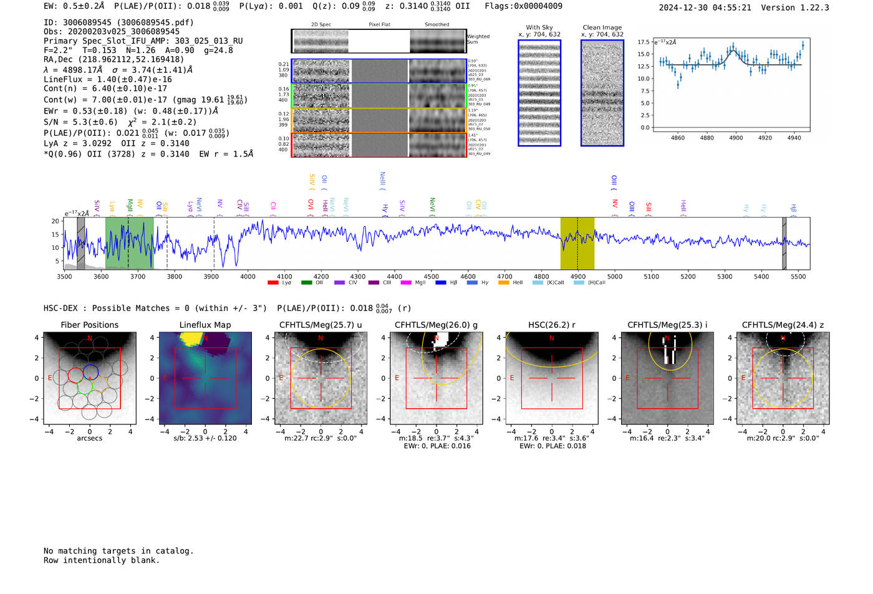Click the green MgII line label
Viewport: 873px width, 594px height.
click(130, 208)
